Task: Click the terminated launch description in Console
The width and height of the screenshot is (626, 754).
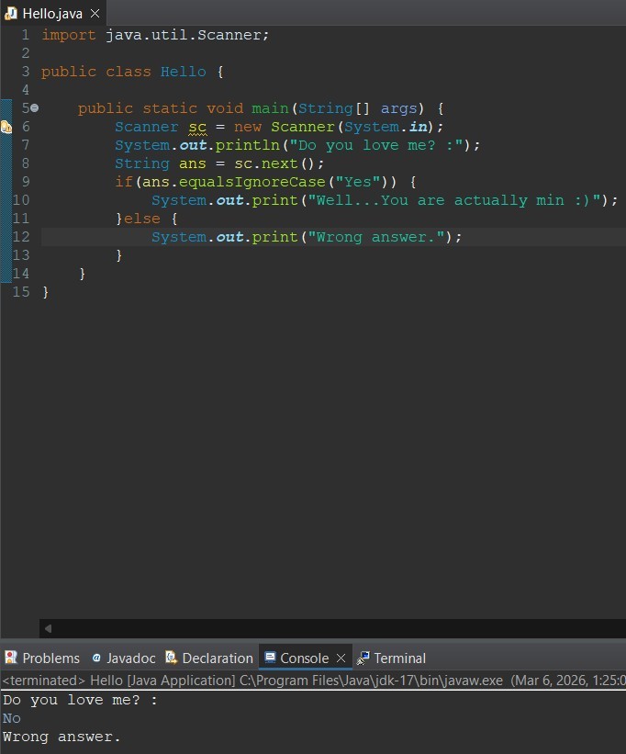Action: coord(252,681)
